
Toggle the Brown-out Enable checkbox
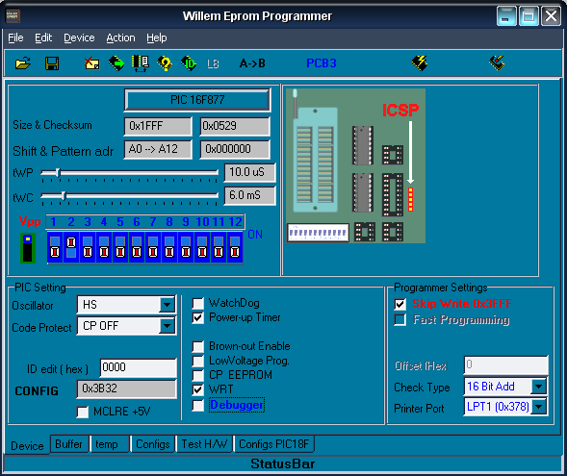click(198, 347)
